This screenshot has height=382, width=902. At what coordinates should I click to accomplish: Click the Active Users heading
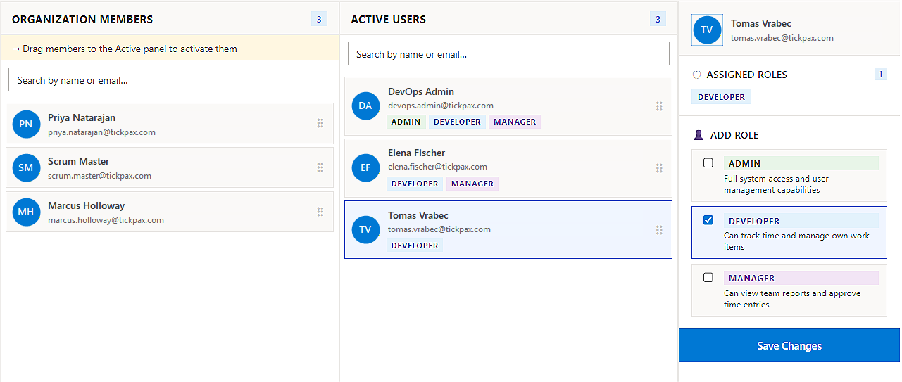pyautogui.click(x=389, y=19)
